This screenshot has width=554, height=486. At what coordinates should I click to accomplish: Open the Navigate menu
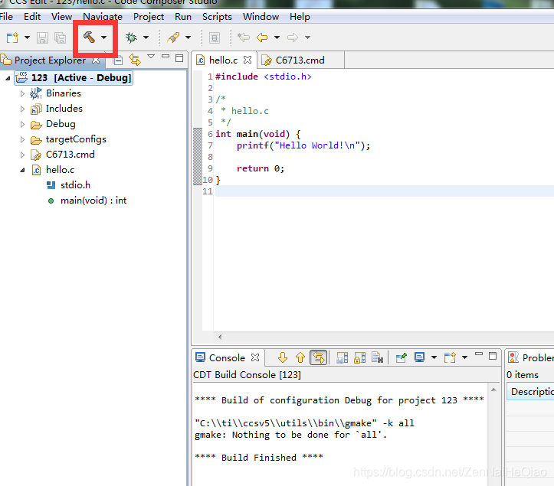pos(103,17)
